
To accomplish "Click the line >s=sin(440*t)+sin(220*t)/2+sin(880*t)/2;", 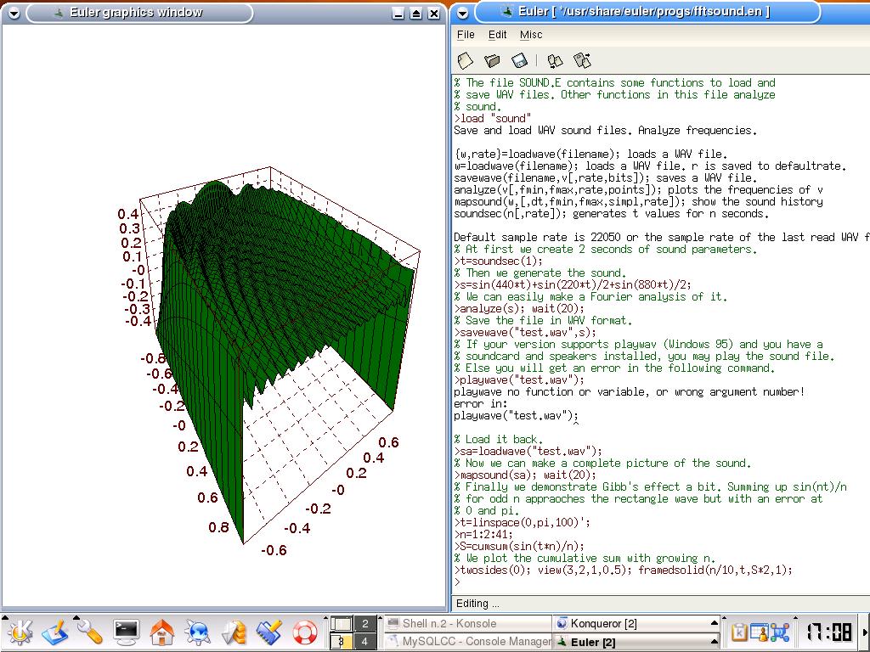I will click(x=573, y=284).
